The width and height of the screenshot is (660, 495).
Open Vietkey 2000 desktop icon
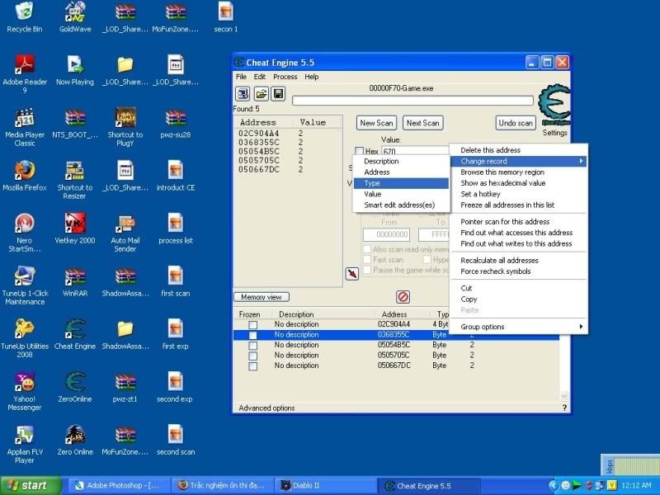point(75,229)
